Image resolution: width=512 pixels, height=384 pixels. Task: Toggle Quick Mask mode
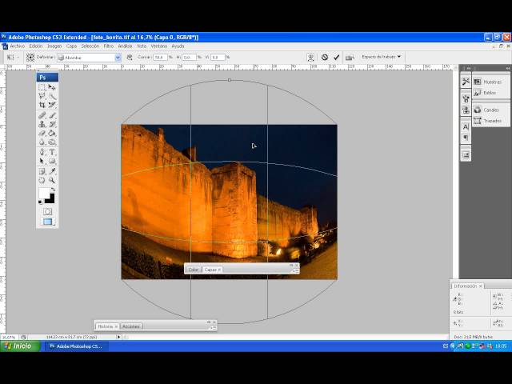47,211
